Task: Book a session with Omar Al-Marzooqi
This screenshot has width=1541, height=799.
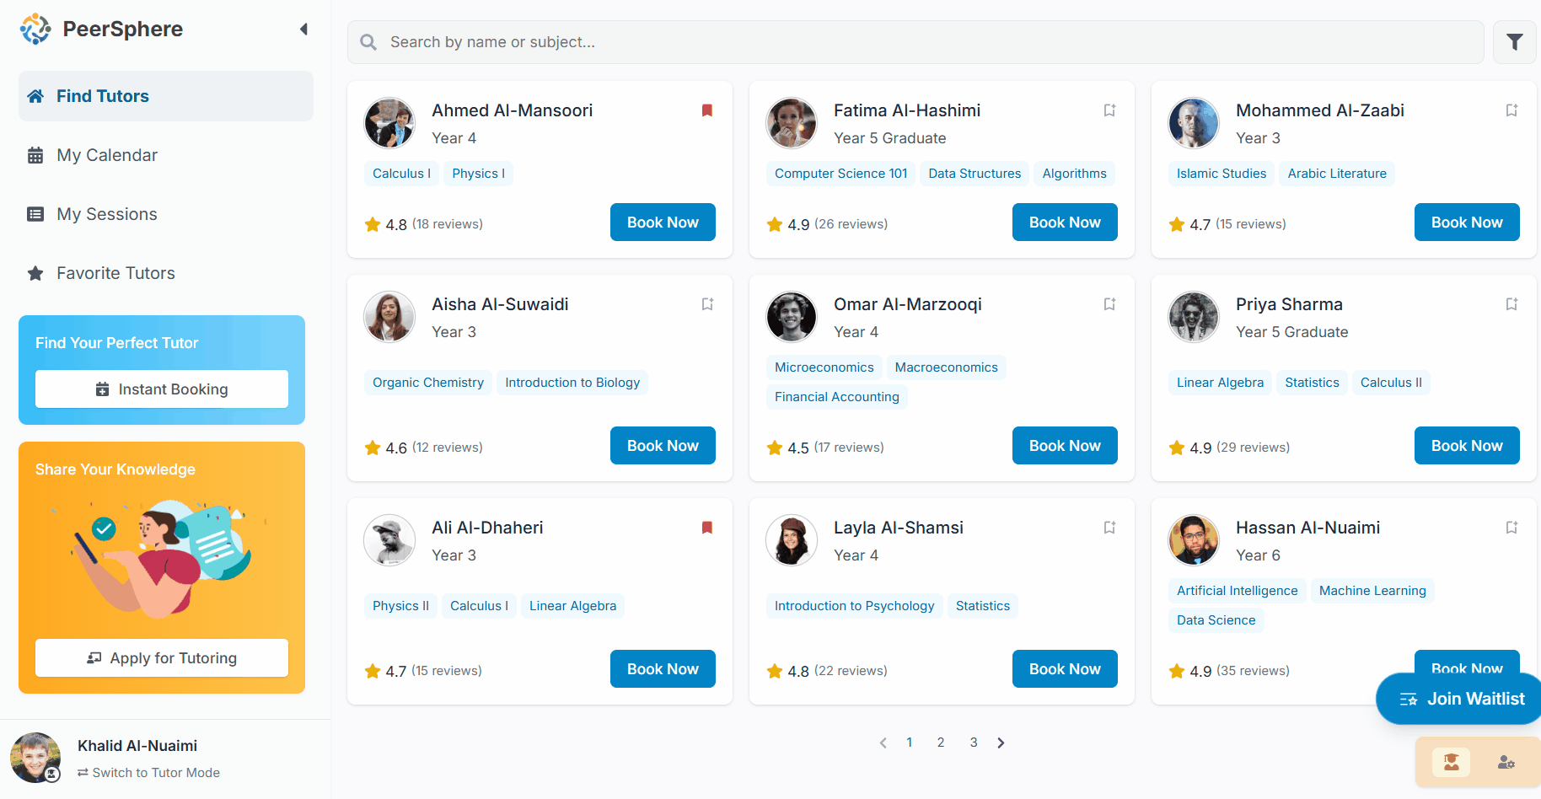Action: [x=1064, y=446]
